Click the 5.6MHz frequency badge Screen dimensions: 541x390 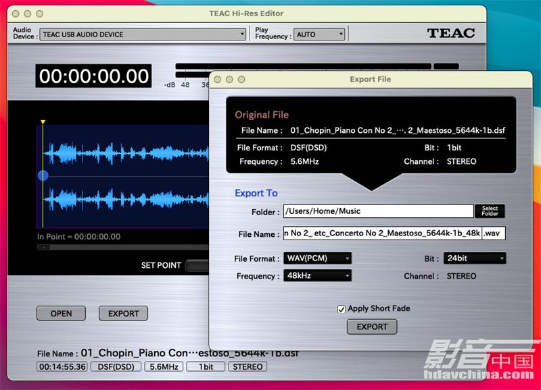tap(164, 366)
